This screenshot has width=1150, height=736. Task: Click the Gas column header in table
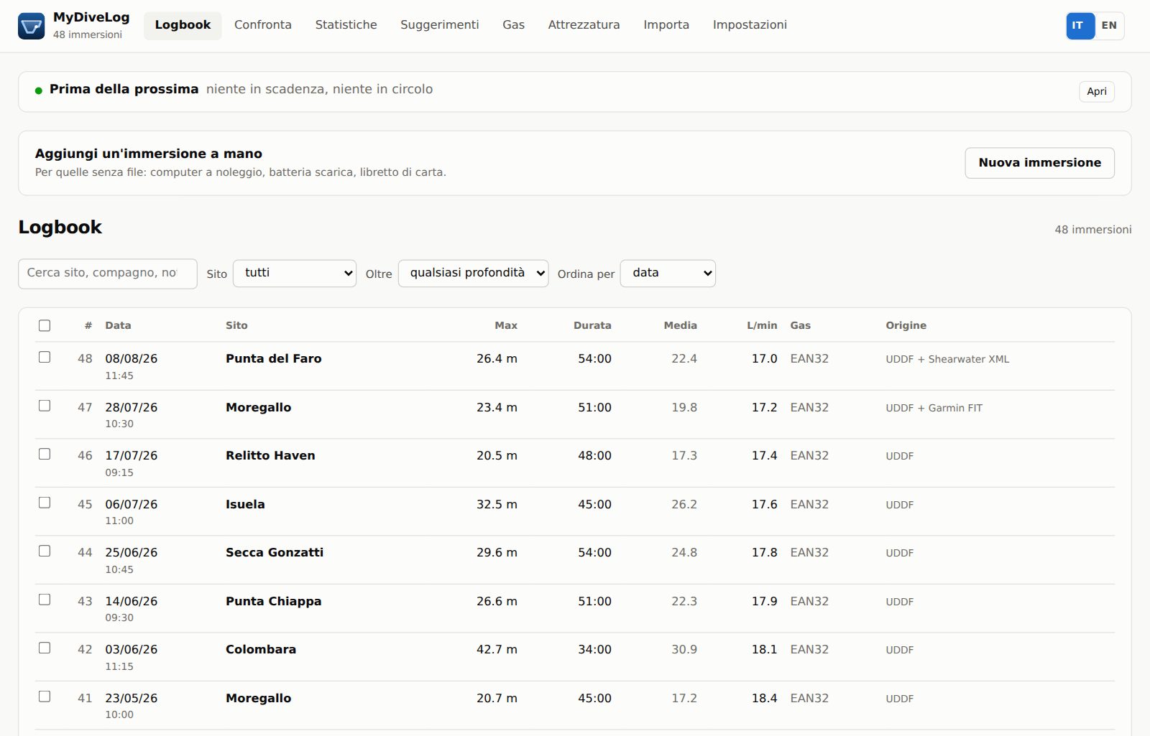(x=800, y=326)
